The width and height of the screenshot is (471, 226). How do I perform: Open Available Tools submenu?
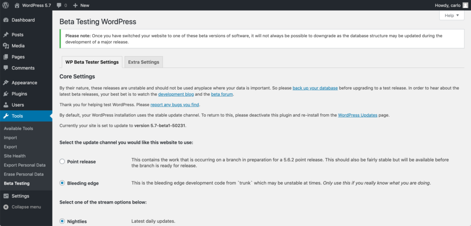(18, 129)
